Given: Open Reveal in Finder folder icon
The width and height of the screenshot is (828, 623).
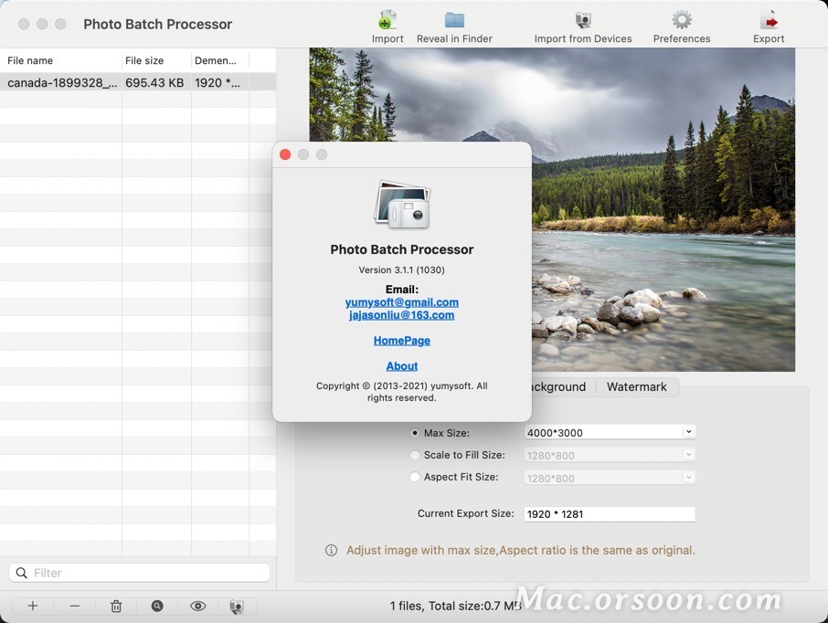Looking at the screenshot, I should pyautogui.click(x=454, y=20).
